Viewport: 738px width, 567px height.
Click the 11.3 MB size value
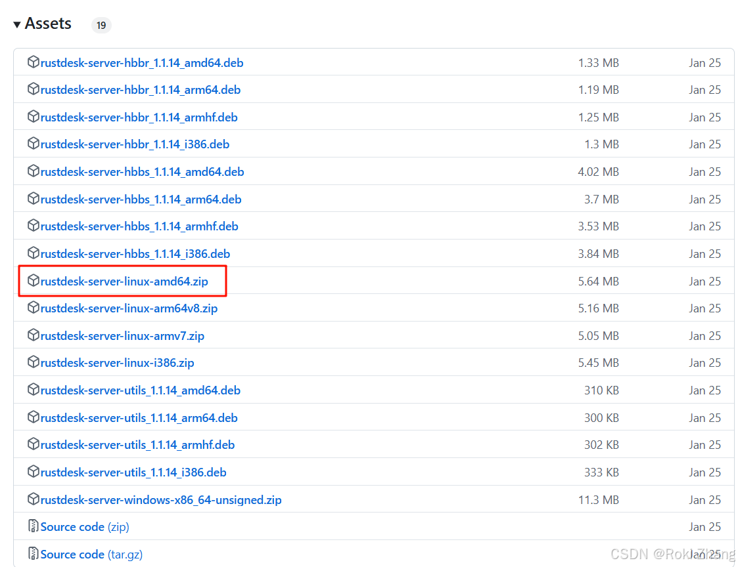598,500
